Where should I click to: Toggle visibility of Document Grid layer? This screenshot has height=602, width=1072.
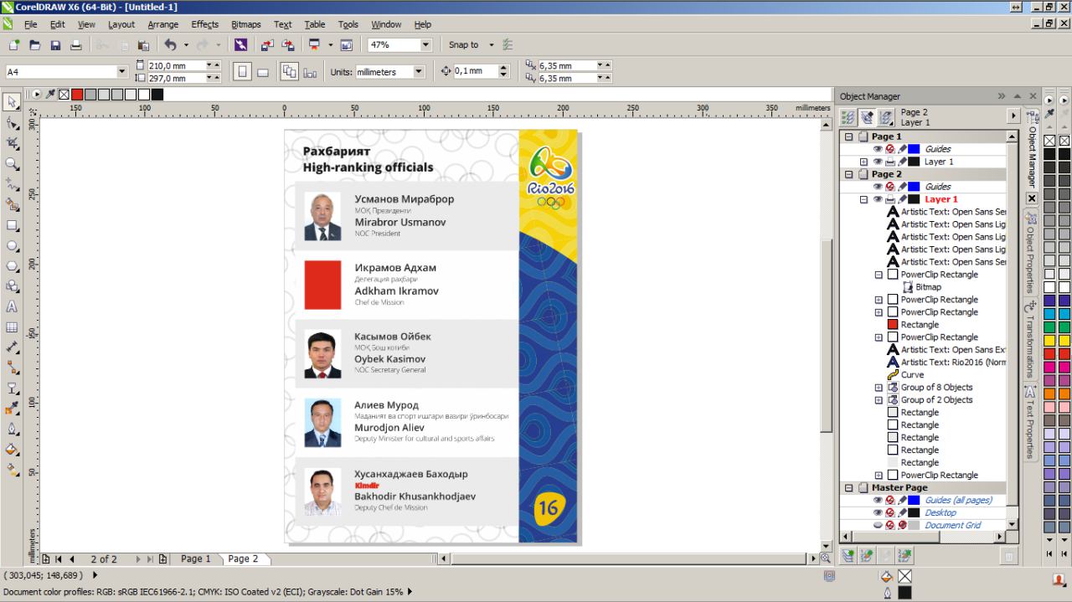(x=878, y=525)
